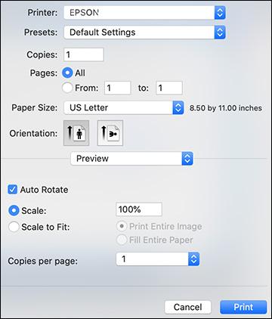Open the Default Settings presets dropdown
This screenshot has height=319, width=272.
pyautogui.click(x=144, y=33)
